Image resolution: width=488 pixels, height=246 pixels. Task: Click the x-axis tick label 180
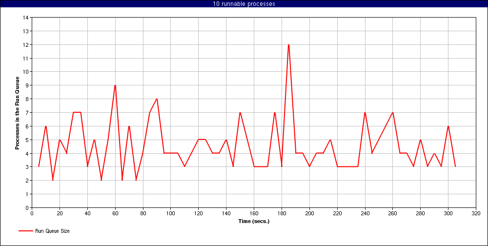click(x=282, y=213)
